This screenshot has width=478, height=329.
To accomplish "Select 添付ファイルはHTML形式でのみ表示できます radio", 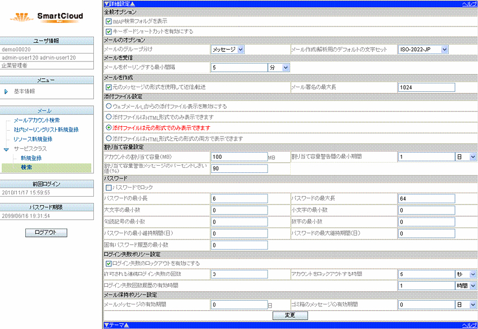I will [108, 117].
